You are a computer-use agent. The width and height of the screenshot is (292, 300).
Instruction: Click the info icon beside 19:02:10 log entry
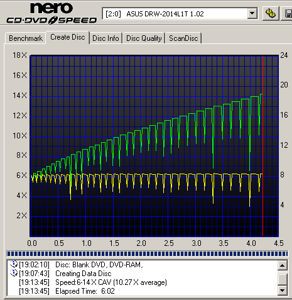14,264
